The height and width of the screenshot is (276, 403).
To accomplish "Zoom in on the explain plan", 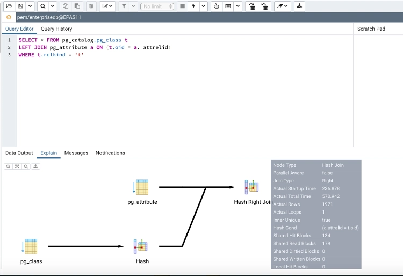I will 8,166.
